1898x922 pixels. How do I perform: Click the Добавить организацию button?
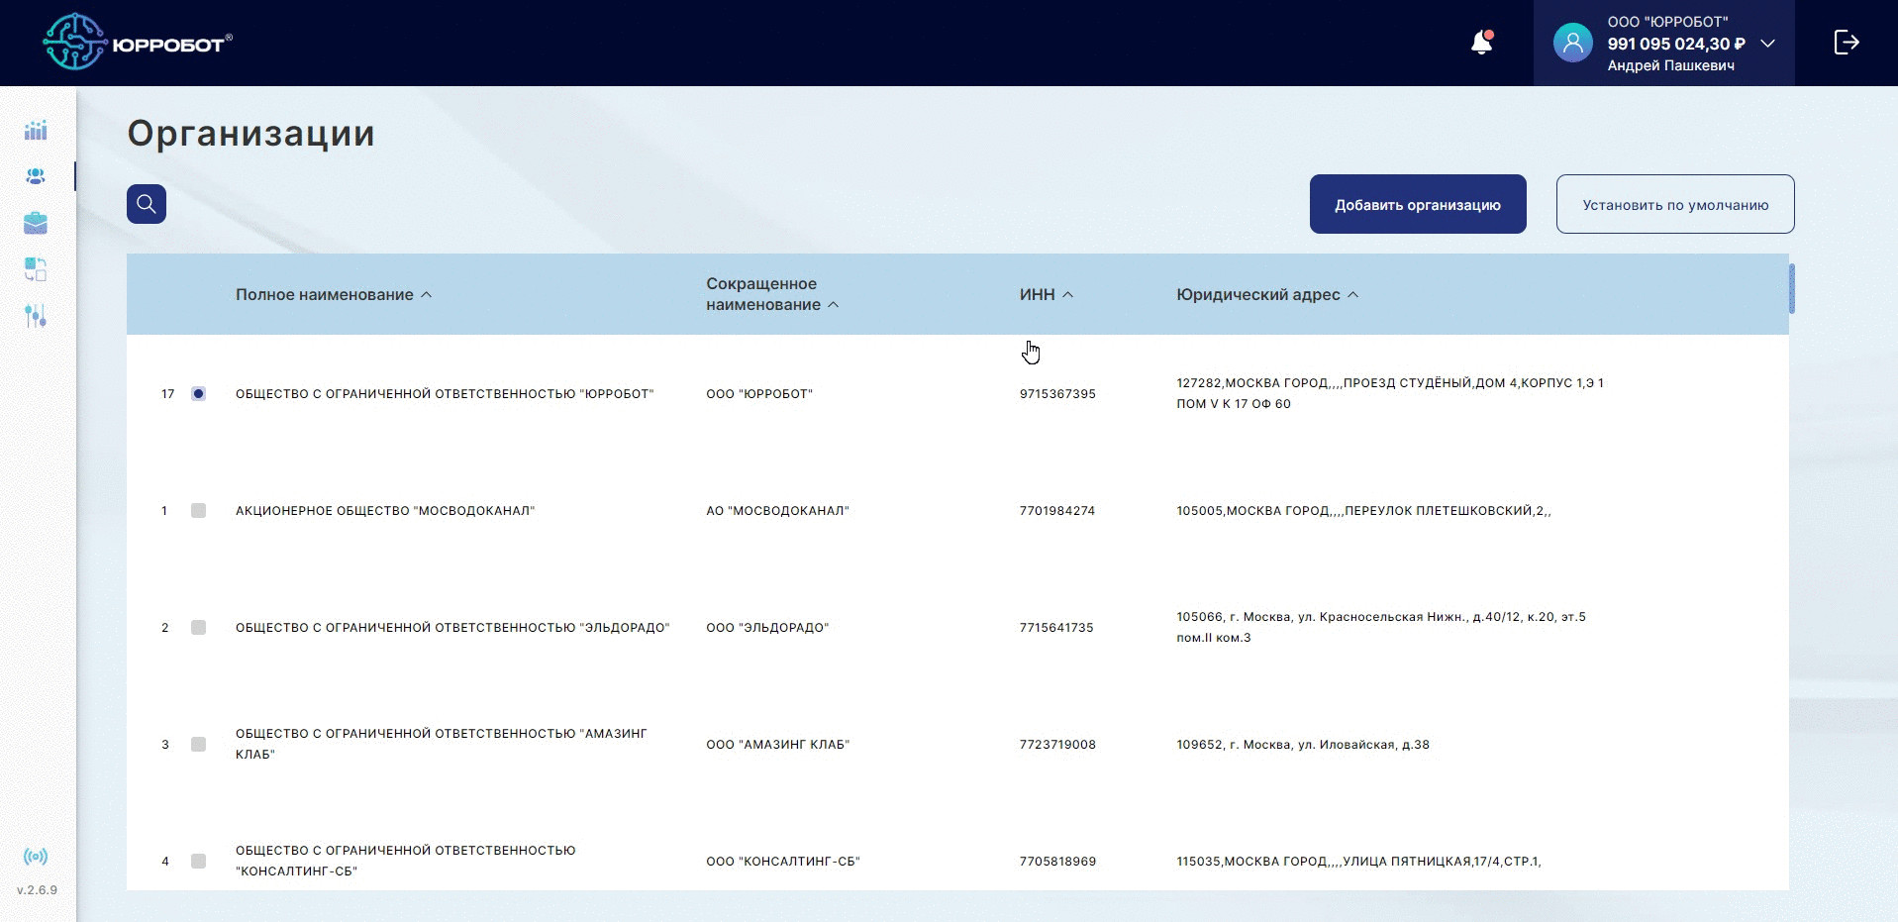coord(1418,204)
